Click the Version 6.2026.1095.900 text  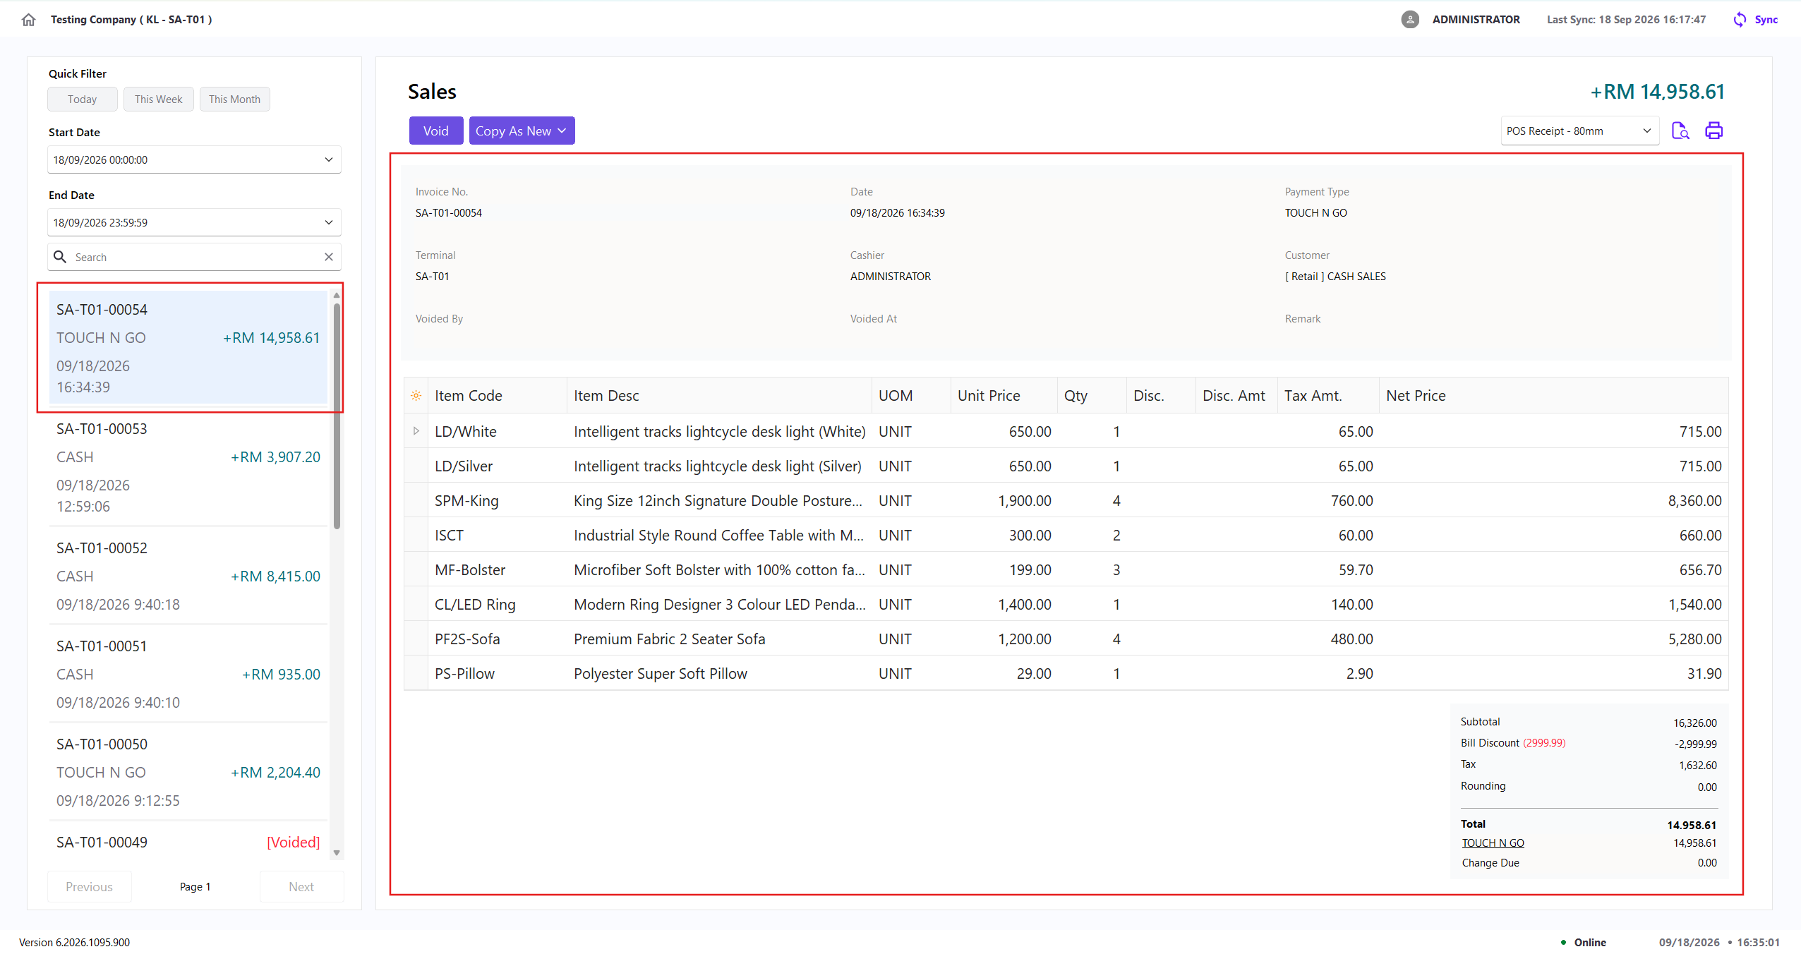pyautogui.click(x=74, y=942)
